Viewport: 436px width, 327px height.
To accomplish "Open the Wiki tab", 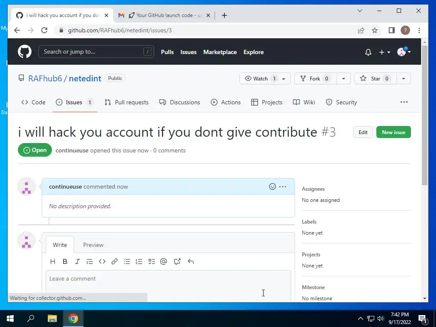I will [304, 102].
